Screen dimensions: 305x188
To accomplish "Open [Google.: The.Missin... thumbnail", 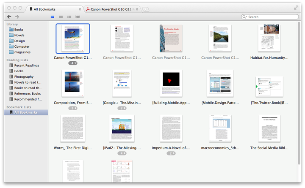I will 122,83.
